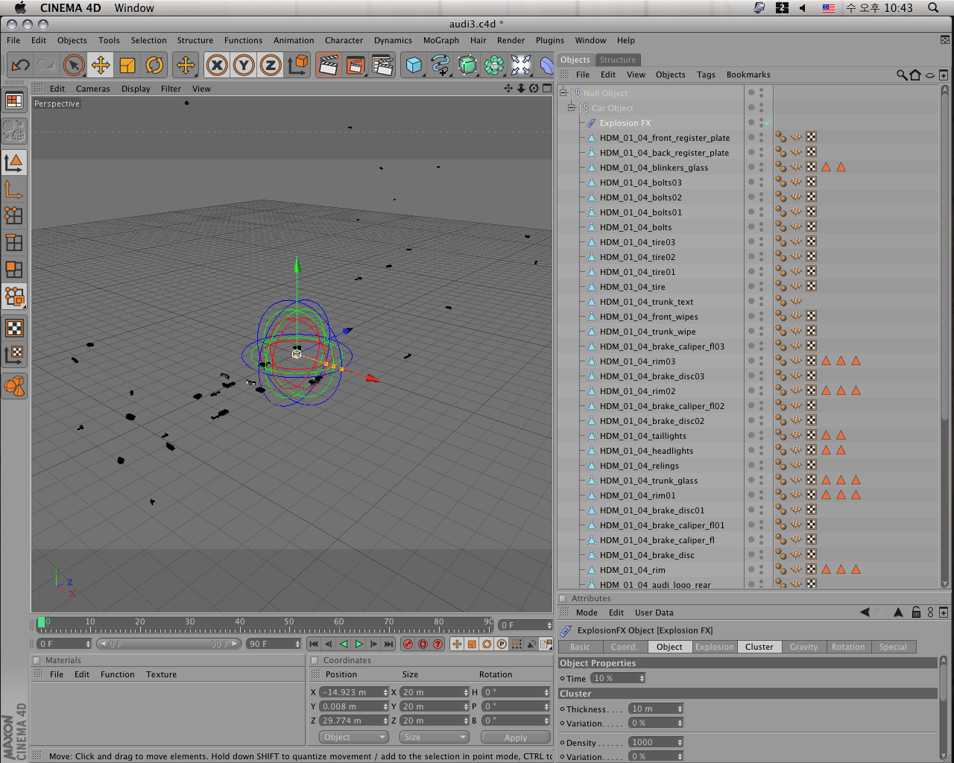Screen dimensions: 954x763
Task: Open the Plugins menu
Action: coord(550,40)
